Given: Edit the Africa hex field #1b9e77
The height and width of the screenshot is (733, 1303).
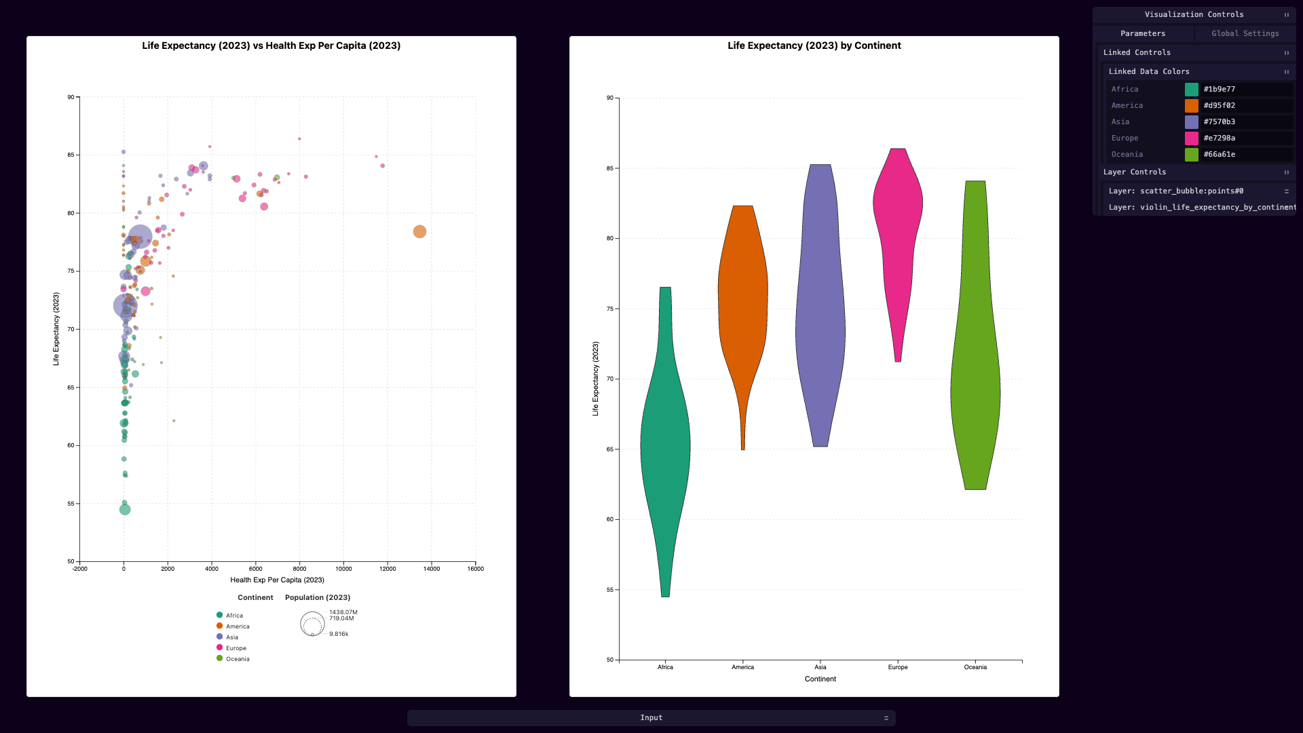Looking at the screenshot, I should [x=1247, y=90].
